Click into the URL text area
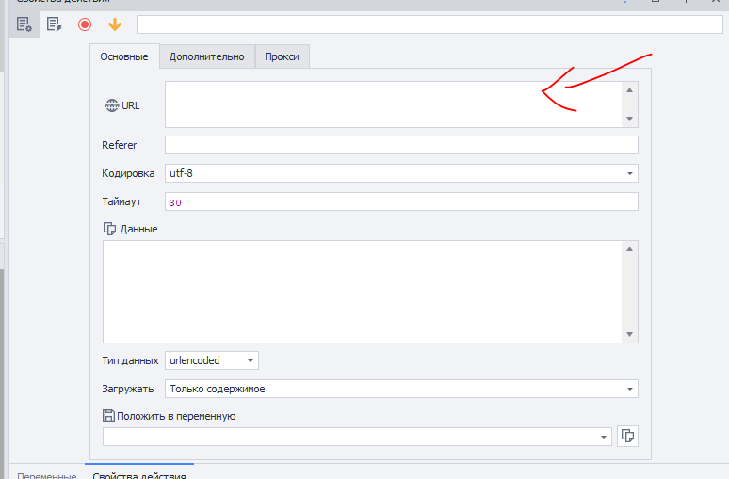Viewport: 729px width, 479px height. click(394, 104)
